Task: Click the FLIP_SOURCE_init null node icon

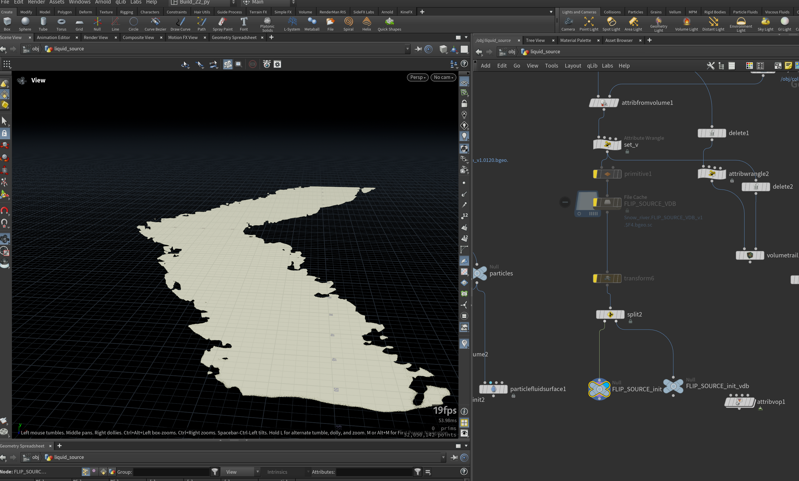Action: [x=599, y=389]
